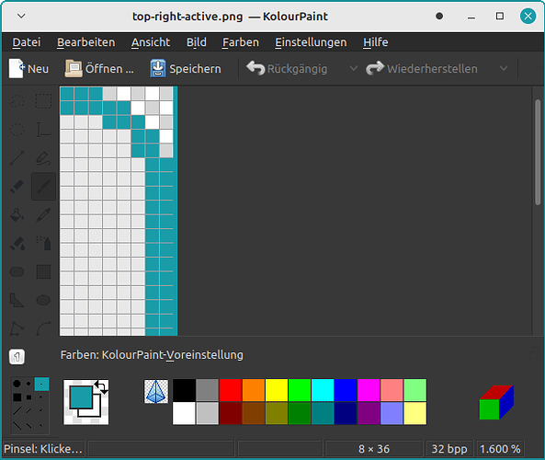The height and width of the screenshot is (460, 545).
Task: Select the Eraser tool
Action: pos(17,187)
